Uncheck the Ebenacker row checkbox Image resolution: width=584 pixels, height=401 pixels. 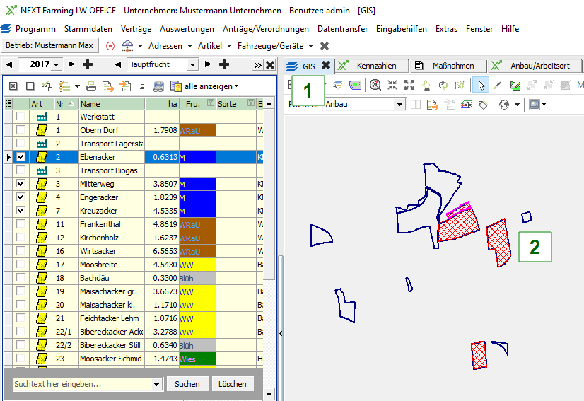21,157
